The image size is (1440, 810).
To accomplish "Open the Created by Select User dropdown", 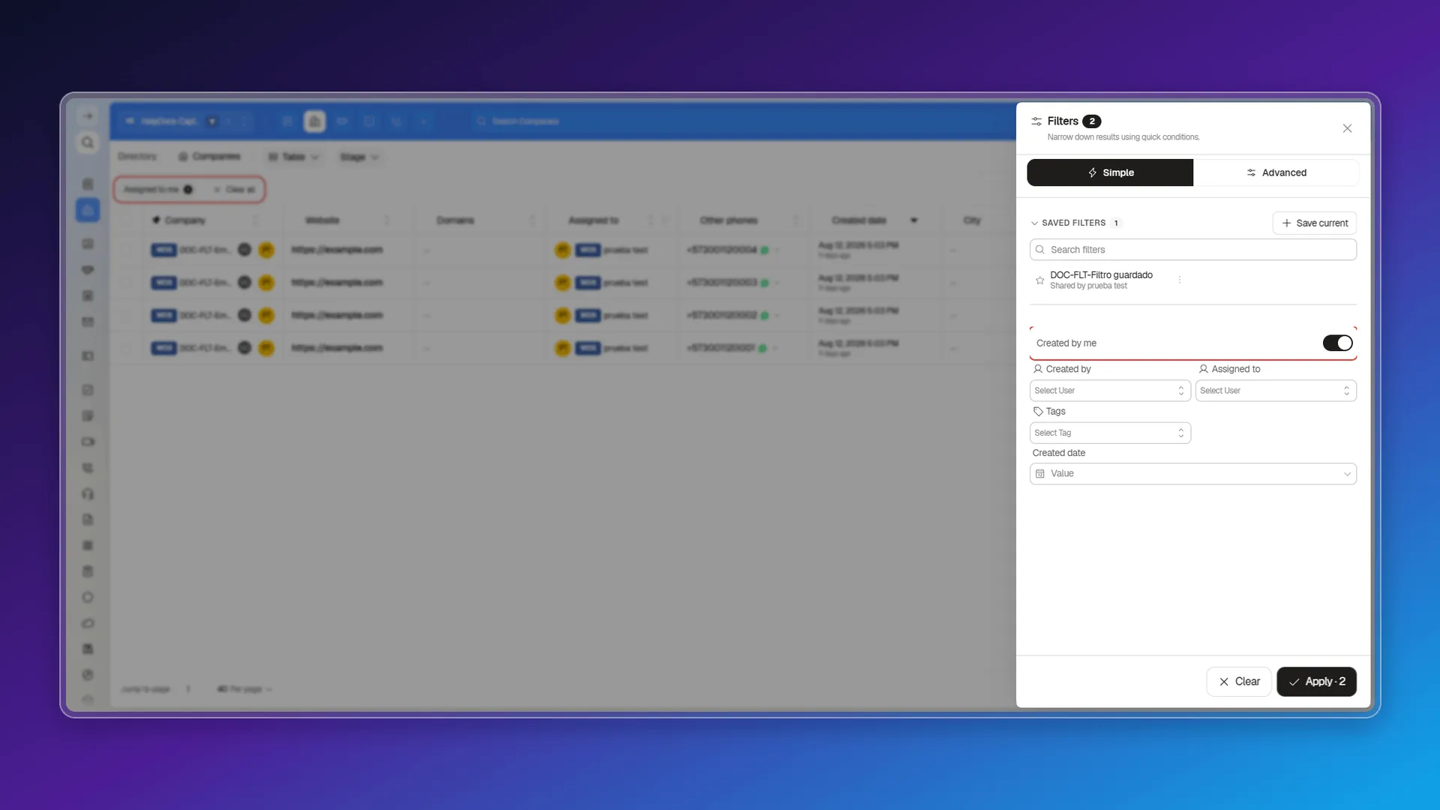I will [1110, 391].
